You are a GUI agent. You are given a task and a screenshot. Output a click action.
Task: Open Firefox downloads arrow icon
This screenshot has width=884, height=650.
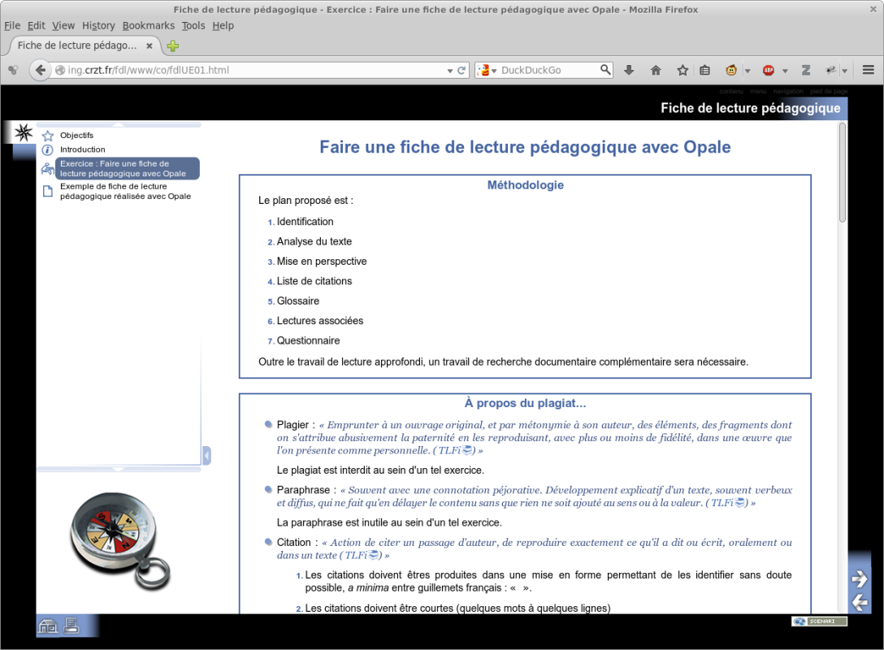tap(629, 70)
